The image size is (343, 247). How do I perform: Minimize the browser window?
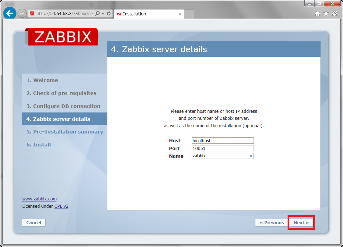point(310,4)
